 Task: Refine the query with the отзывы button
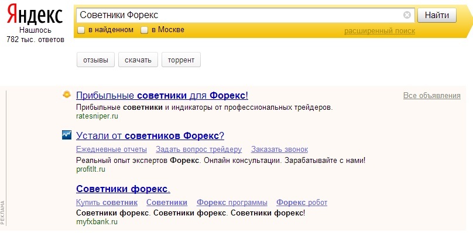(95, 60)
